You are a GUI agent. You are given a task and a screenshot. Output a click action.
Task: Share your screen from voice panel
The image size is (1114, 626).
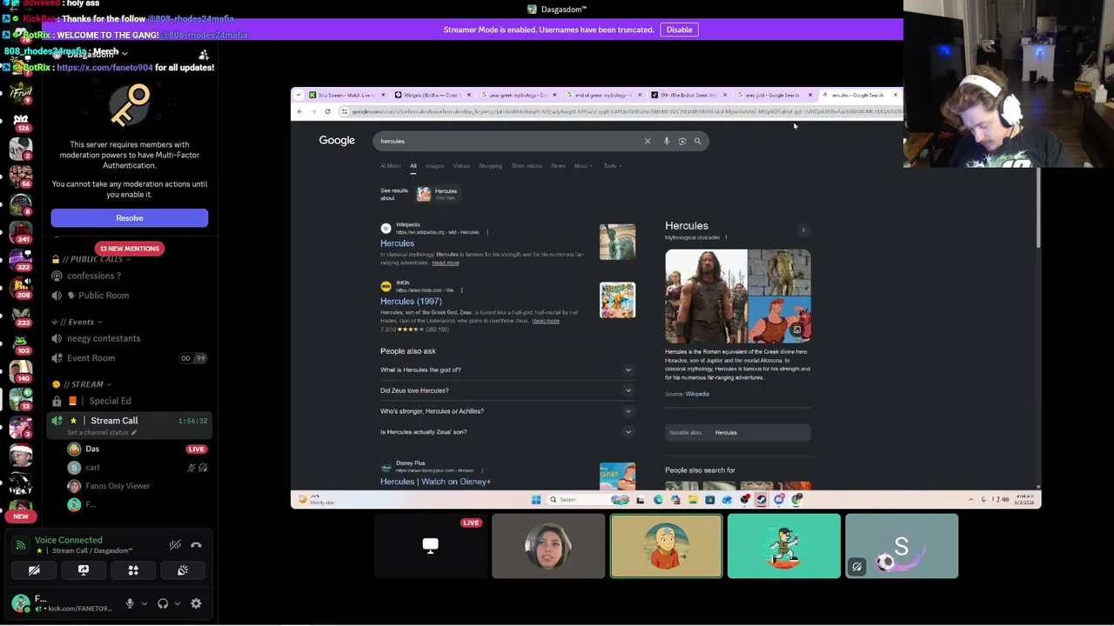pyautogui.click(x=84, y=570)
